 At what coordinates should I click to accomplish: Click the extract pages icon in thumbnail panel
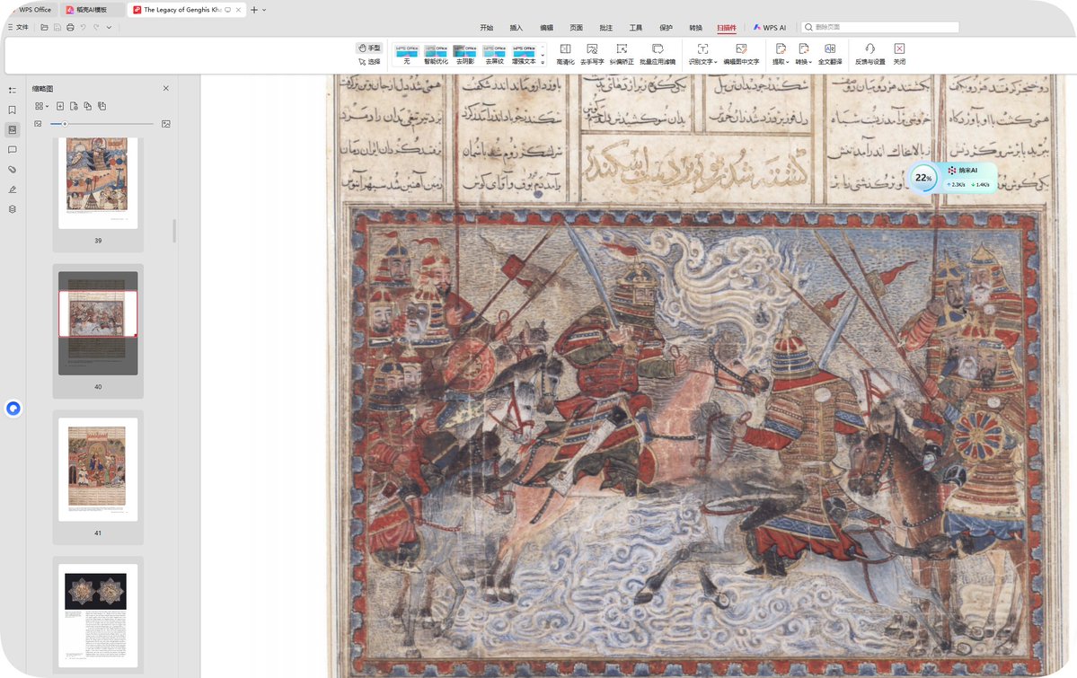88,107
